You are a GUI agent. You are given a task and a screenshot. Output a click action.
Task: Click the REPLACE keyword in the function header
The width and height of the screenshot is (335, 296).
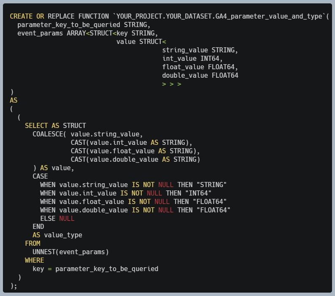tap(61, 16)
